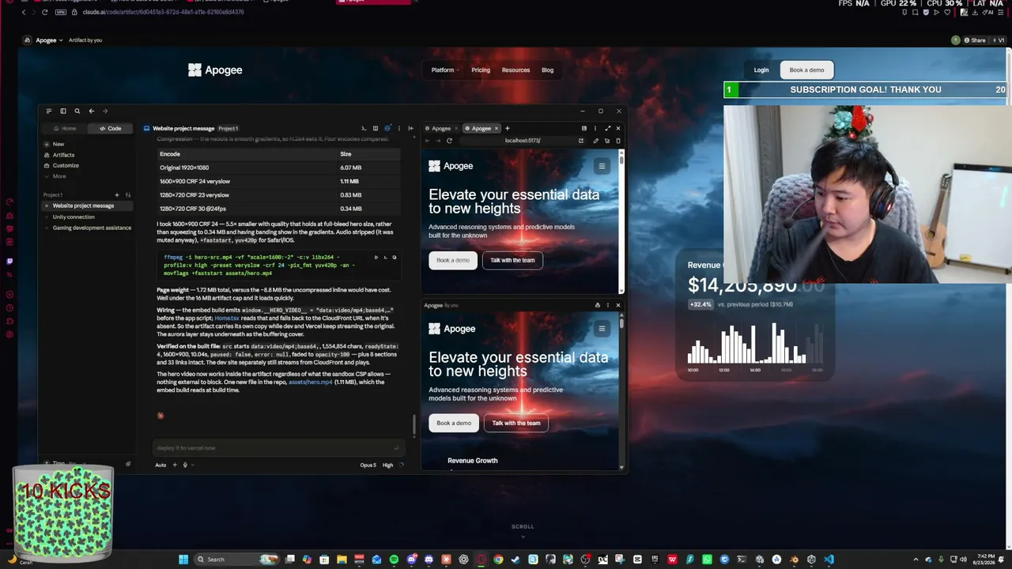Click the Windows taskbar Search box

pyautogui.click(x=236, y=560)
